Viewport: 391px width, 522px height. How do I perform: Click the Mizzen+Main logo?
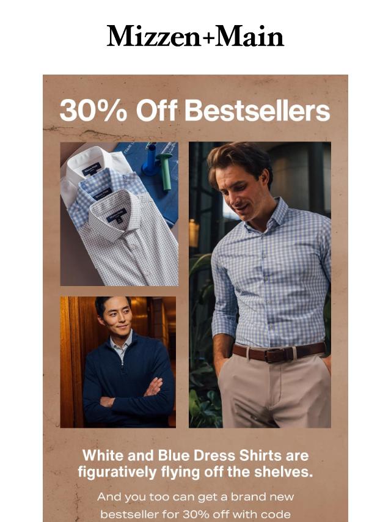pos(195,36)
